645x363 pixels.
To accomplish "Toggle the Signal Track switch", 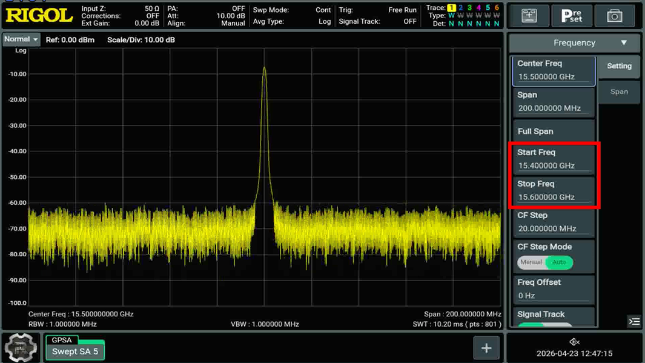I will coord(544,325).
